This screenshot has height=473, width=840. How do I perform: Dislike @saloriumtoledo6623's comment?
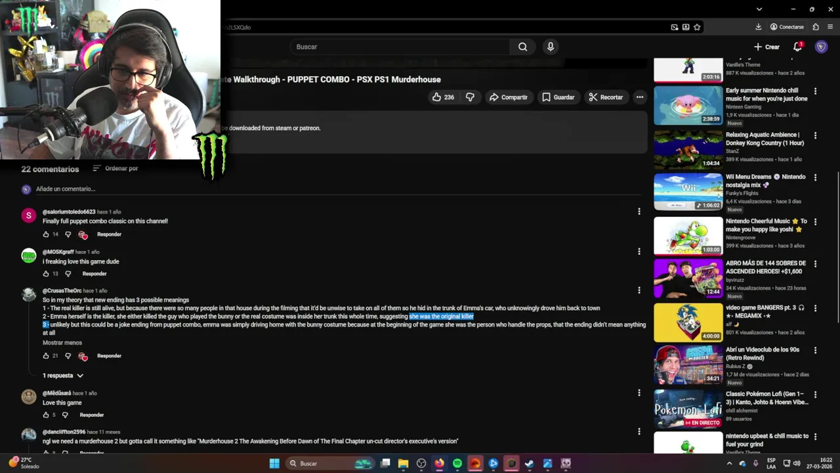(68, 235)
